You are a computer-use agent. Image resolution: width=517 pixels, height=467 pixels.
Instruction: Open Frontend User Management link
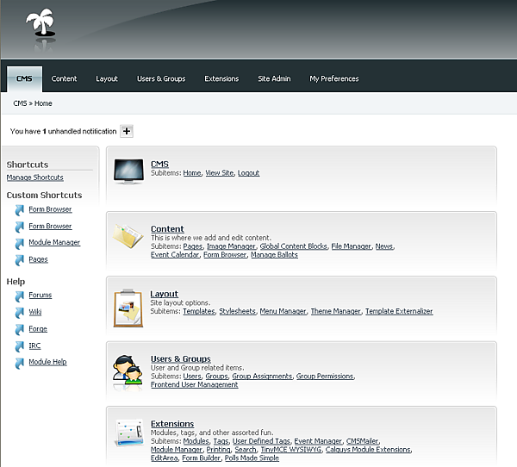coord(194,385)
